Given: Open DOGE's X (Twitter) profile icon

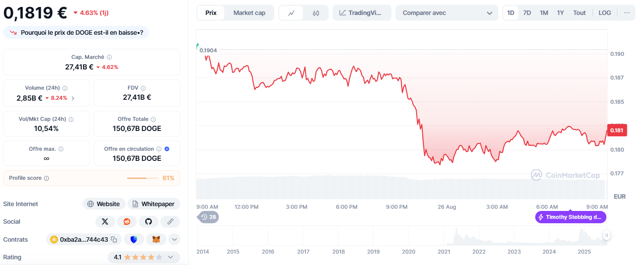Looking at the screenshot, I should [x=105, y=221].
